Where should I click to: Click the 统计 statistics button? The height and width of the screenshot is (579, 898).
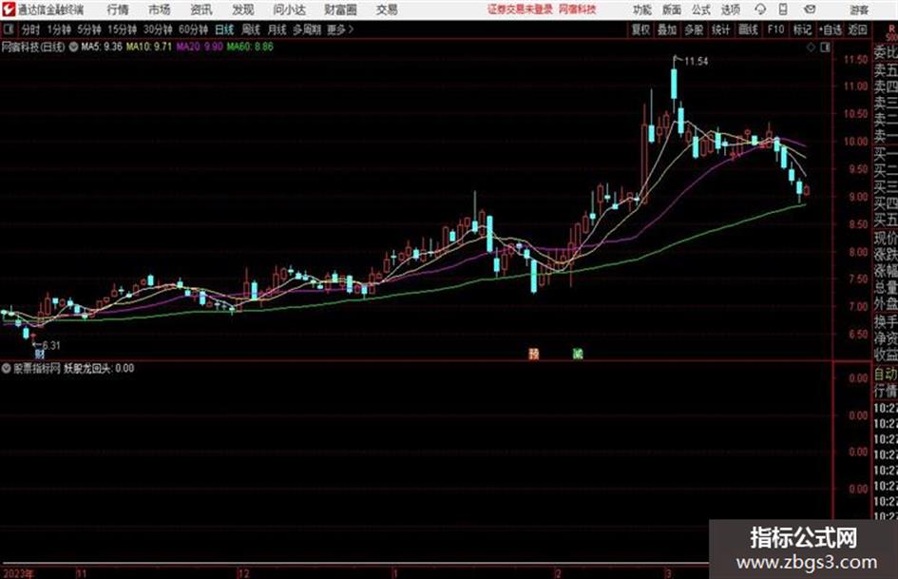coord(720,29)
